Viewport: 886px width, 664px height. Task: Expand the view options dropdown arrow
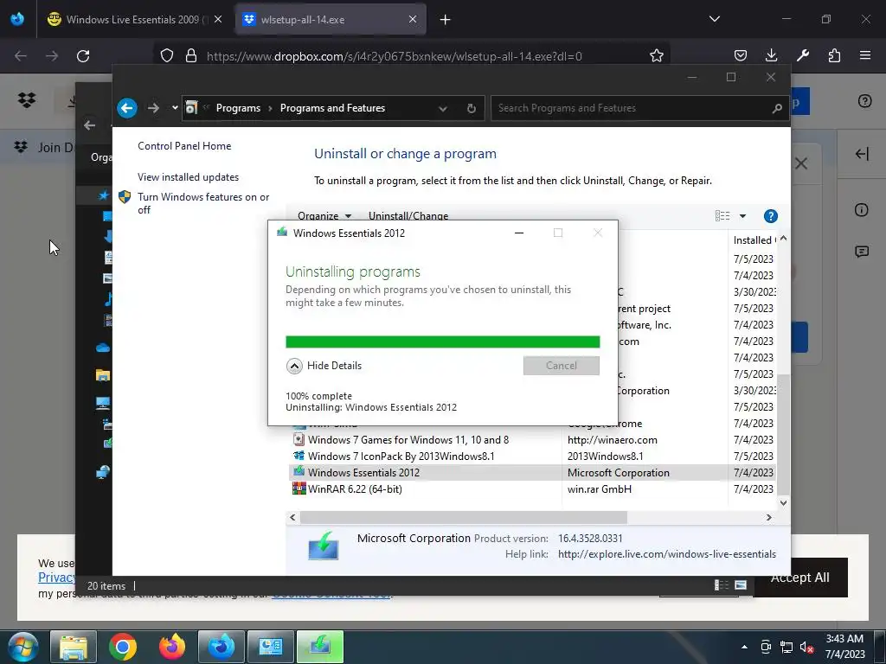(x=742, y=215)
